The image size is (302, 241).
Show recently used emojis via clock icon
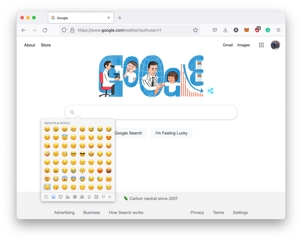(x=46, y=197)
